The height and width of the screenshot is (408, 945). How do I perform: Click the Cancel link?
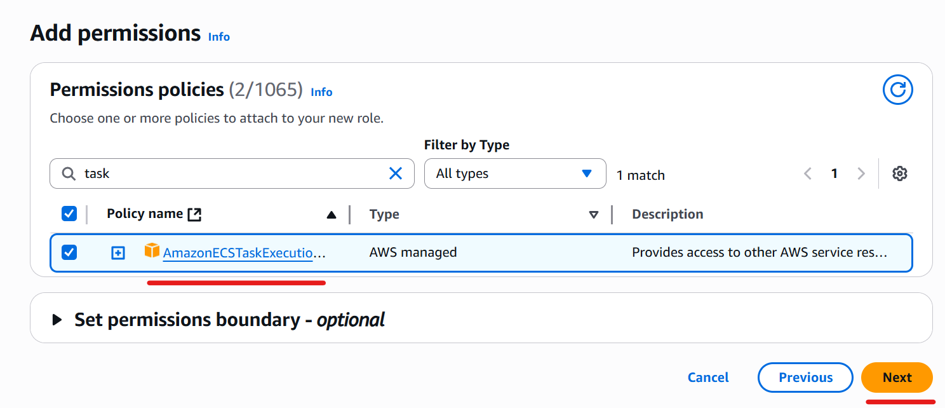click(x=708, y=377)
